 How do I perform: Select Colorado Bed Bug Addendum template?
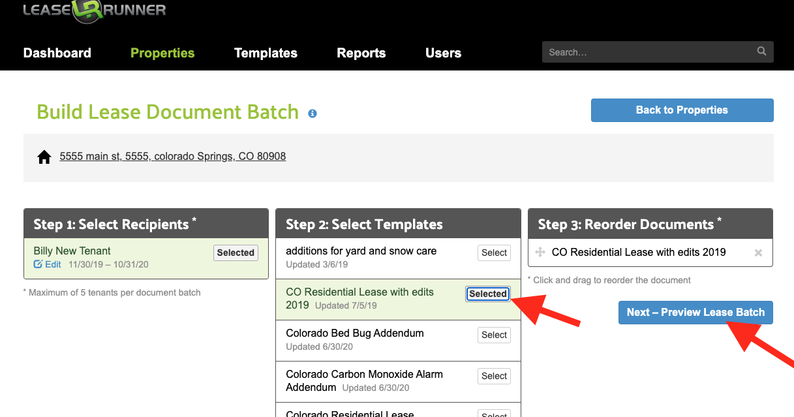pos(494,335)
